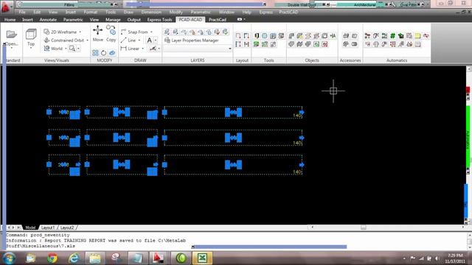Image resolution: width=472 pixels, height=265 pixels.
Task: Open Google Chrome from the taskbar
Action: (x=52, y=258)
